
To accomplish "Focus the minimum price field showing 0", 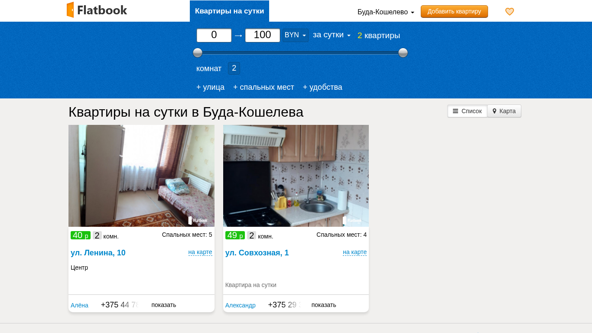I will [x=214, y=35].
